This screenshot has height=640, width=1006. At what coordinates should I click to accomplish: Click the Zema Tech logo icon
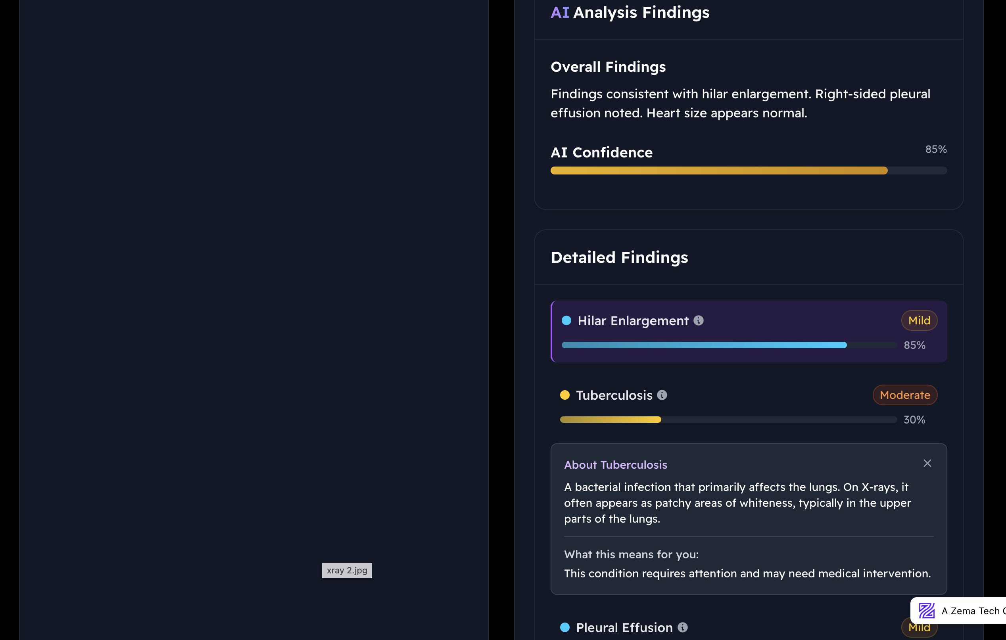click(926, 611)
